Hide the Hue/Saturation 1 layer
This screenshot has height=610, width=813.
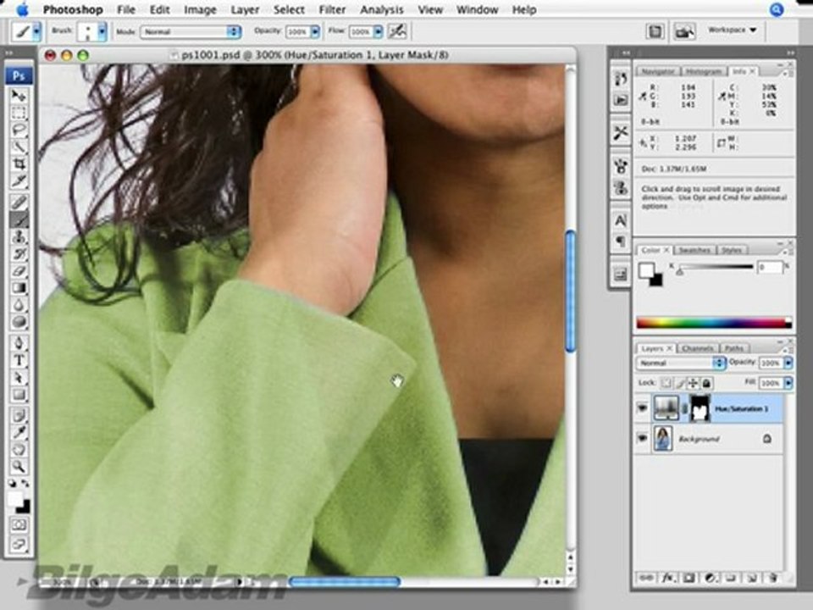tap(643, 408)
